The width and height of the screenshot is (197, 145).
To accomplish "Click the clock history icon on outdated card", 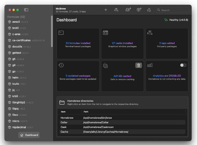I will pyautogui.click(x=61, y=65).
